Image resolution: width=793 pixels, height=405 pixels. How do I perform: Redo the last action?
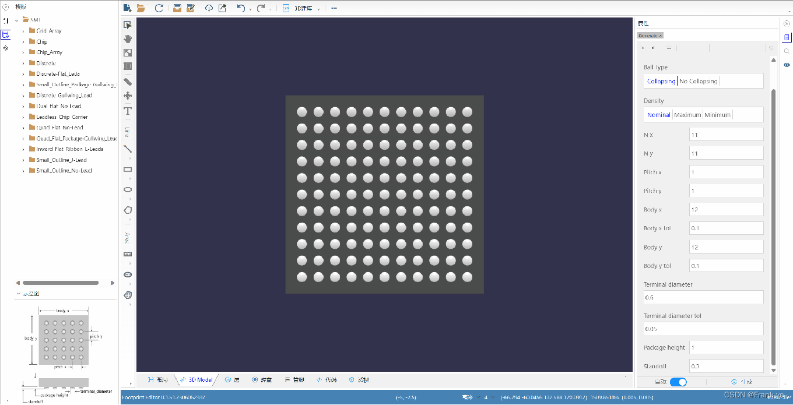click(x=261, y=8)
